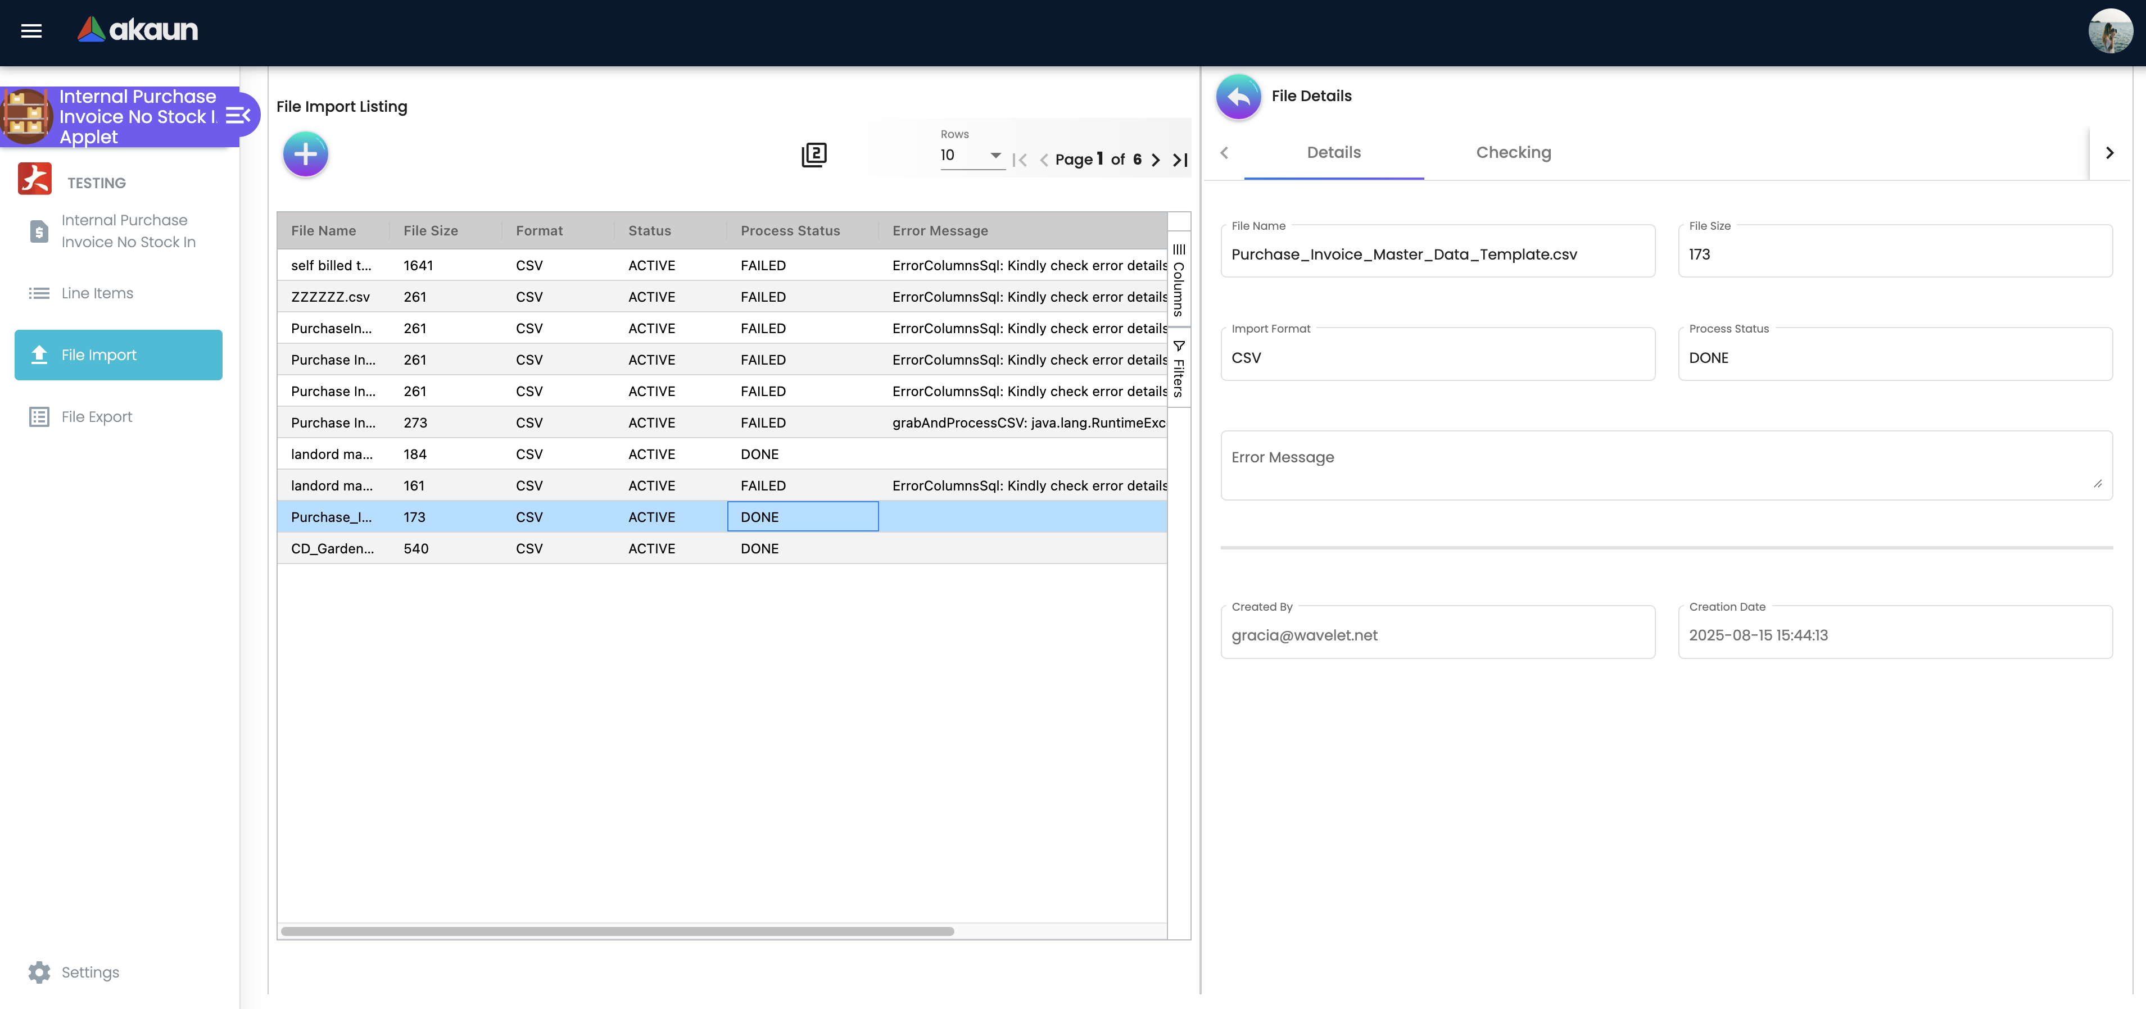Go to first page of listing
Screen dimensions: 2146x1009
click(1019, 160)
